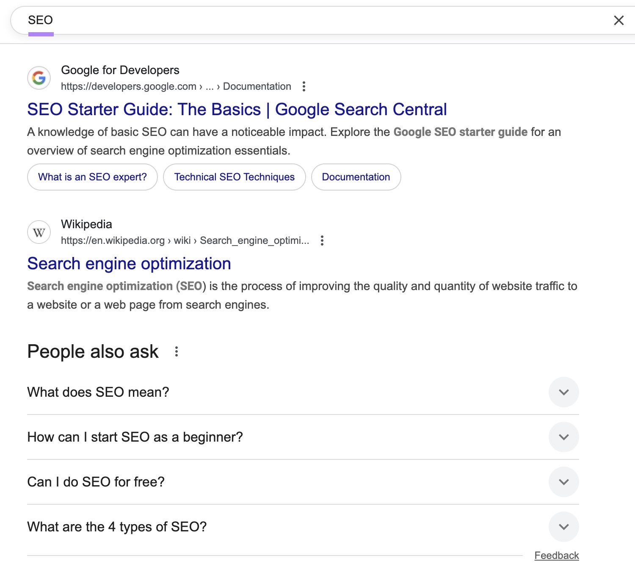Expand 'How can I start SEO as a beginner?'
The width and height of the screenshot is (635, 575).
coord(563,437)
